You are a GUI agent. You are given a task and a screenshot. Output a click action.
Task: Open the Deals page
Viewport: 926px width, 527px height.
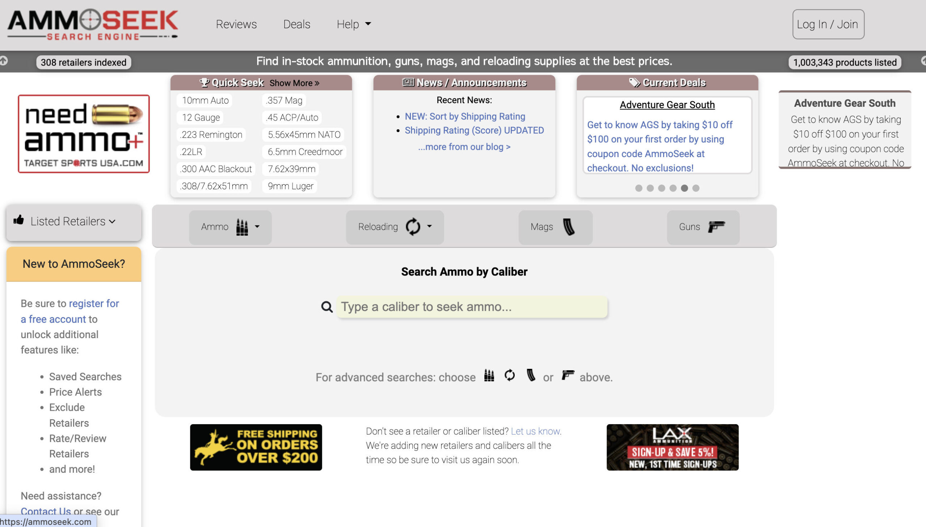pos(297,24)
